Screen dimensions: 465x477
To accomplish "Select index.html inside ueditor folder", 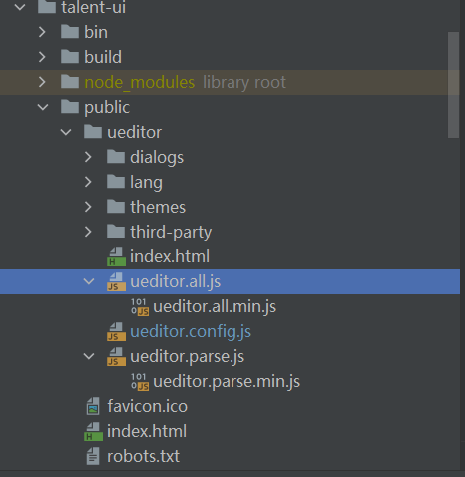I will click(x=170, y=256).
